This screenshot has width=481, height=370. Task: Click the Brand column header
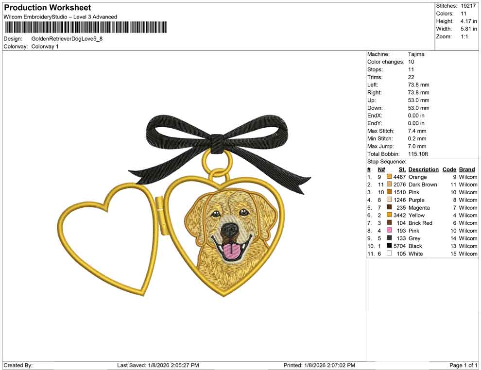(x=466, y=169)
